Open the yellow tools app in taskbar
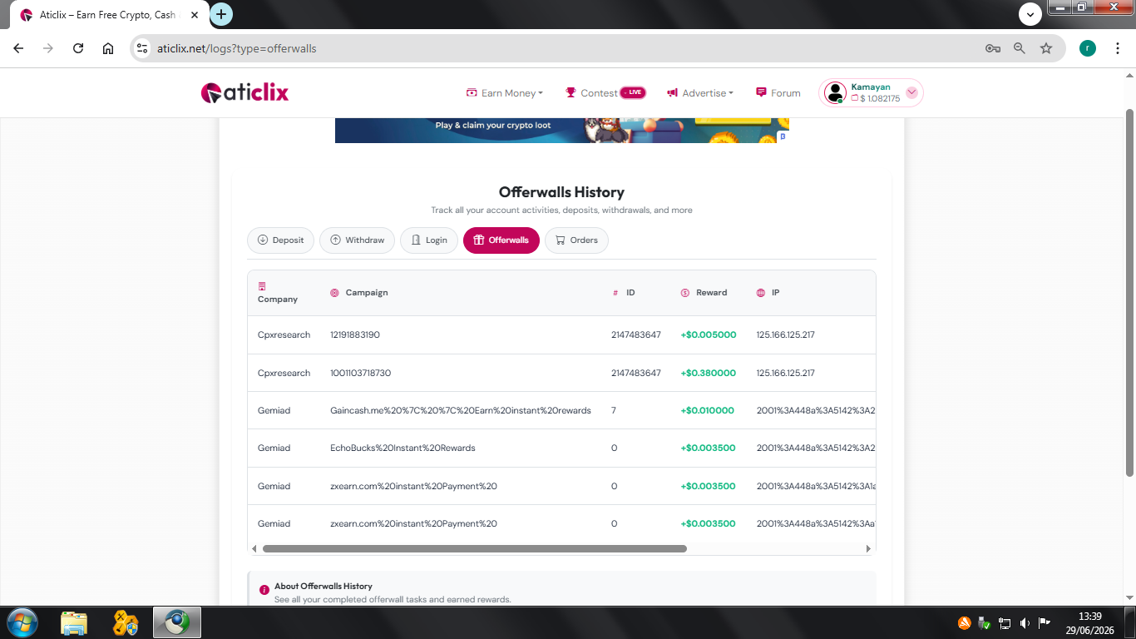1136x639 pixels. tap(126, 622)
